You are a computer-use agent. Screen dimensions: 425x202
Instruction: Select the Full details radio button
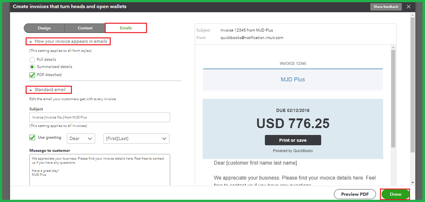tap(32, 60)
